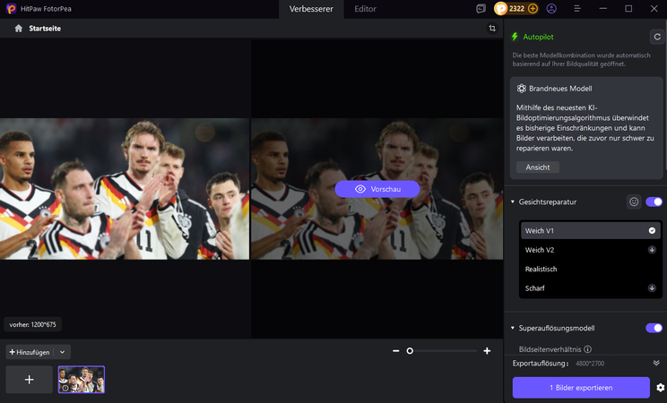Click the Vorschau preview button
The height and width of the screenshot is (403, 667).
pos(377,189)
